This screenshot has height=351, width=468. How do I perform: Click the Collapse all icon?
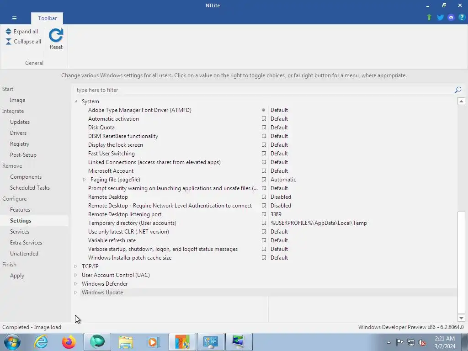click(8, 42)
